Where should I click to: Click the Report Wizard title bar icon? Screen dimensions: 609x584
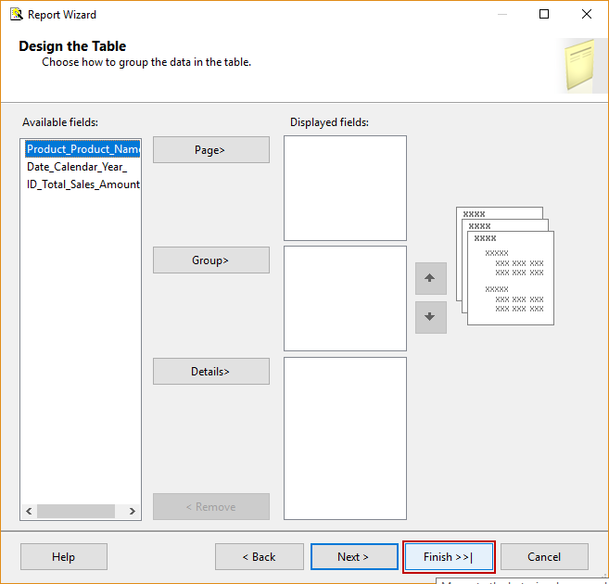click(16, 14)
